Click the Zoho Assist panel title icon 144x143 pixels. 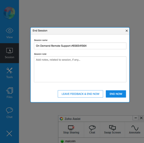61,119
